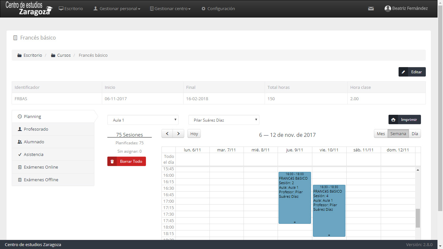Image resolution: width=443 pixels, height=249 pixels.
Task: Click the Sin asignar: 0 text
Action: coord(129,151)
